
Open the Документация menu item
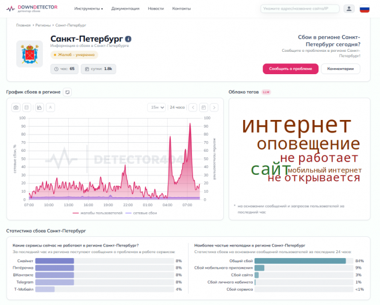tap(125, 8)
